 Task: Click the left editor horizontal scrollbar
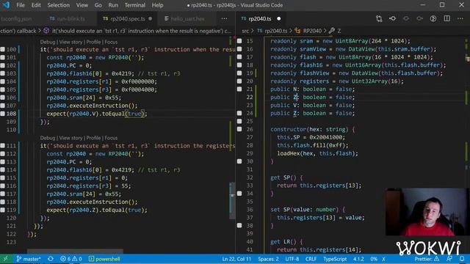click(75, 251)
